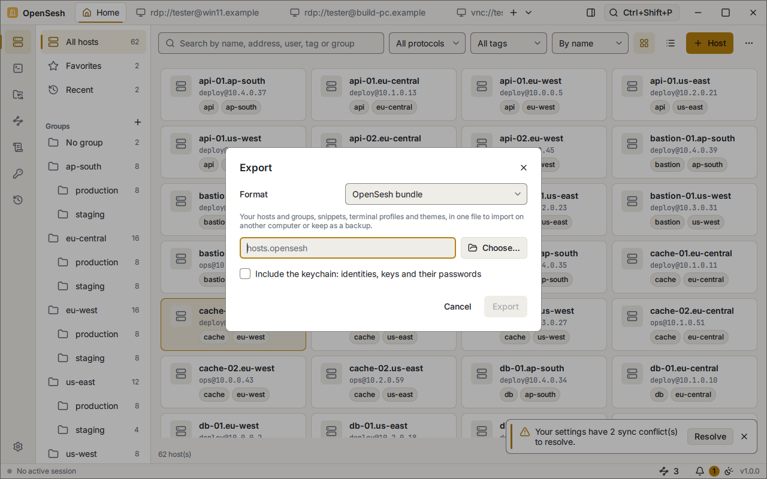Open a new tab with plus icon
The image size is (767, 479).
pos(513,13)
